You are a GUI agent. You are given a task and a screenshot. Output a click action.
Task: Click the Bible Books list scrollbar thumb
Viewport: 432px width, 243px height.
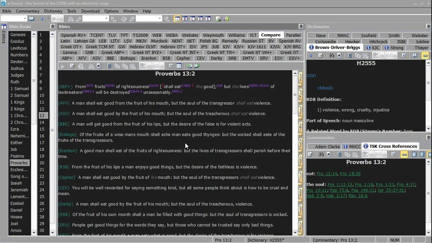coord(34,81)
